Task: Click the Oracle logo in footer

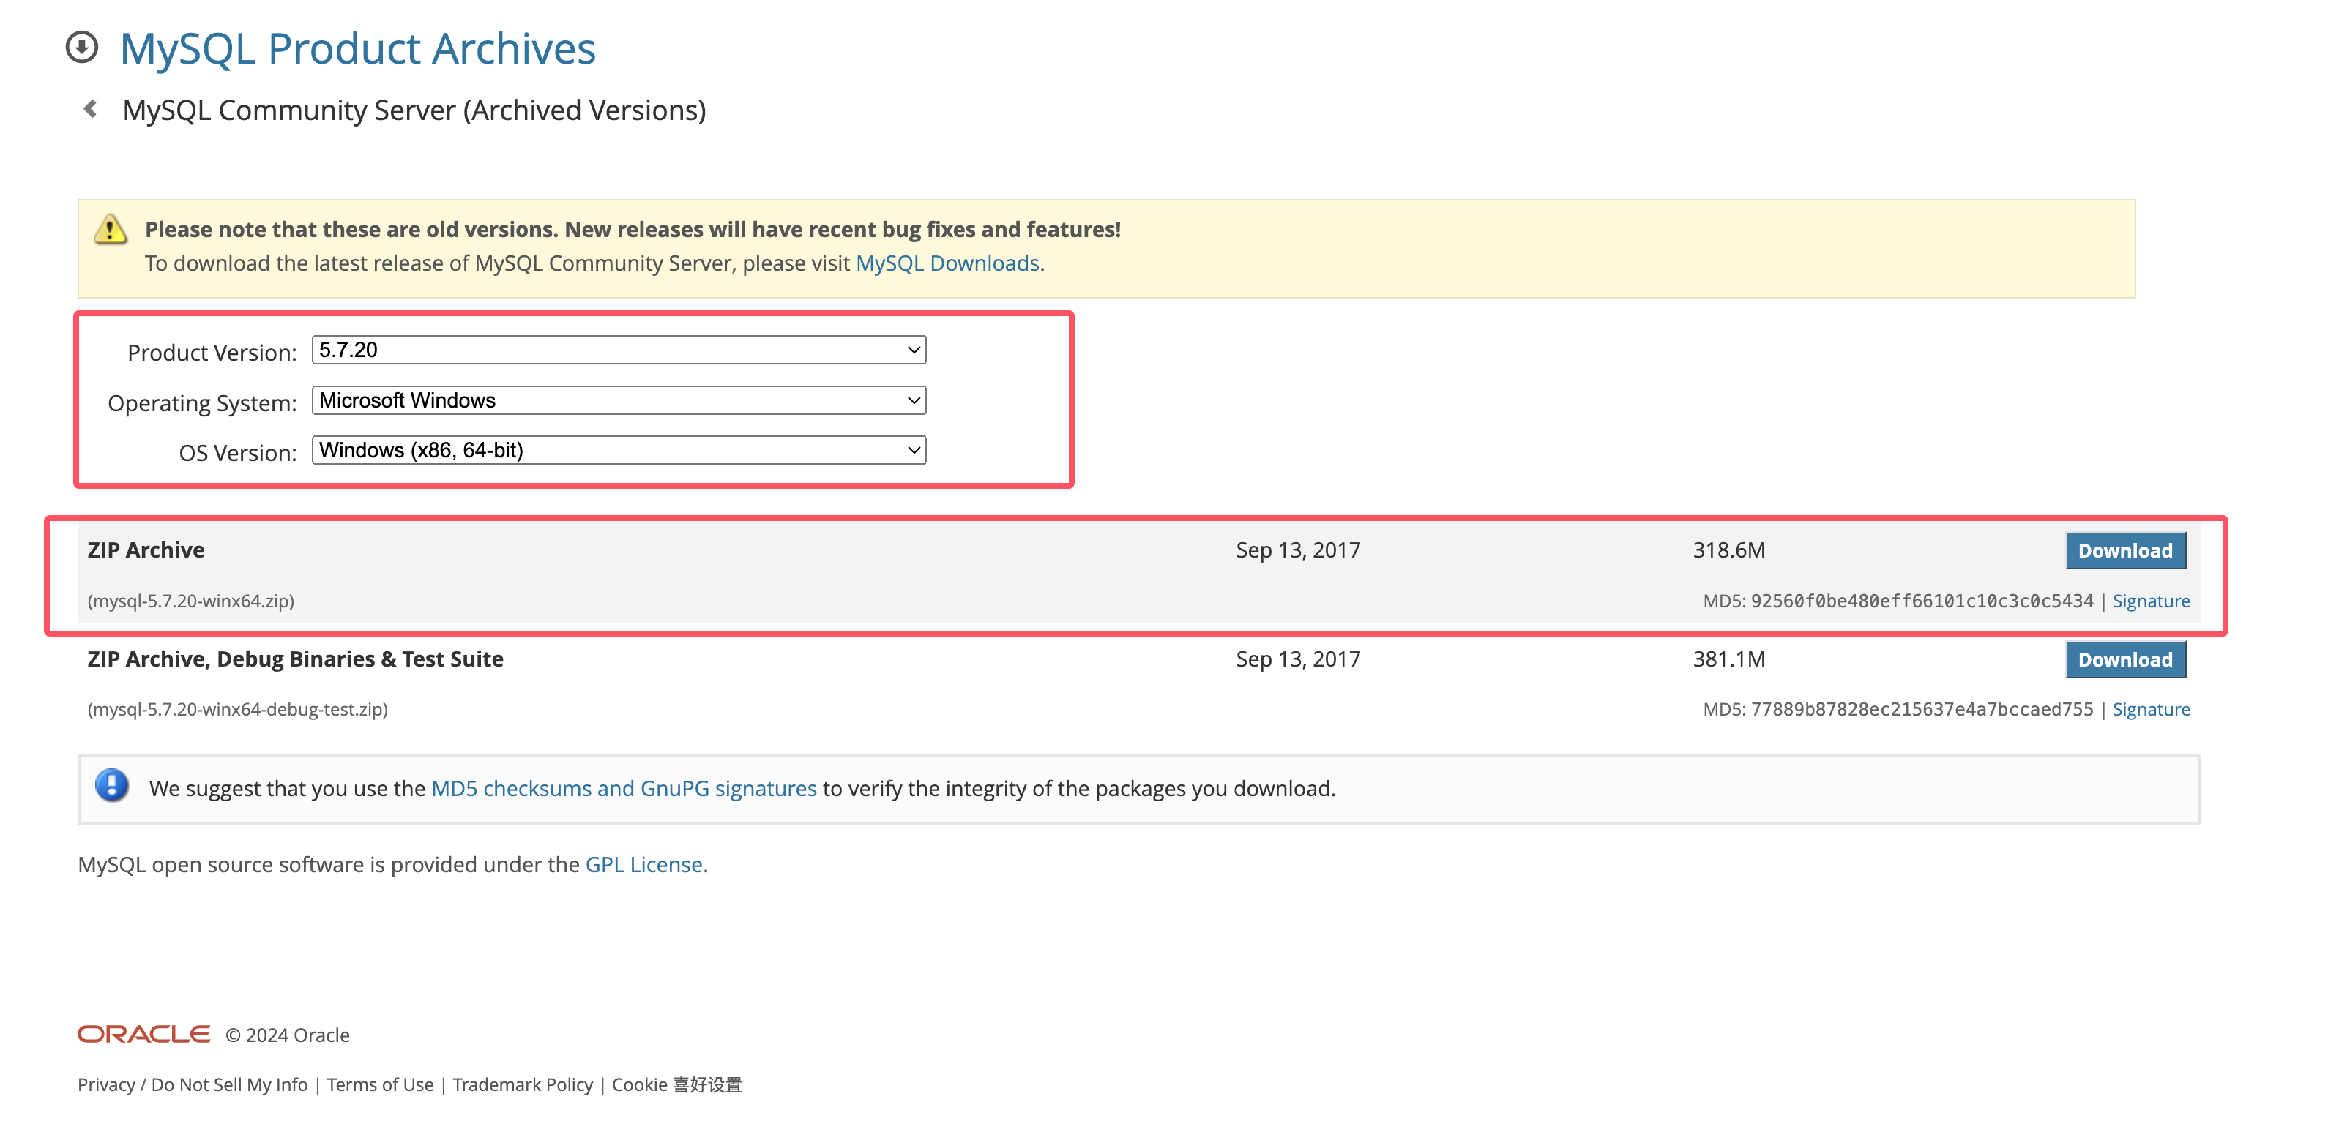Action: coord(143,1034)
